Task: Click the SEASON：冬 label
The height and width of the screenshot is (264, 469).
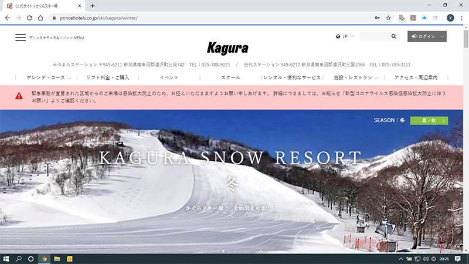Action: pos(389,120)
